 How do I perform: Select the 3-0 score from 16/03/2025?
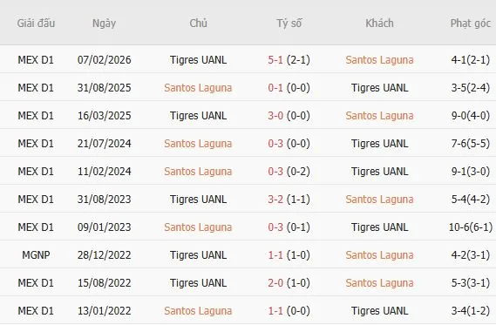point(275,115)
